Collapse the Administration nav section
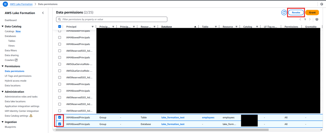Screen dimensions: 326x133 pyautogui.click(x=3, y=92)
